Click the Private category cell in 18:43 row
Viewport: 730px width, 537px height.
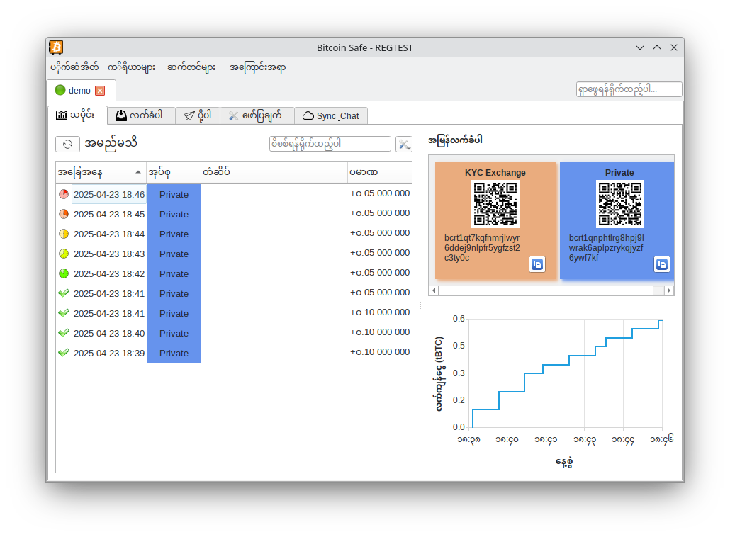pyautogui.click(x=174, y=254)
